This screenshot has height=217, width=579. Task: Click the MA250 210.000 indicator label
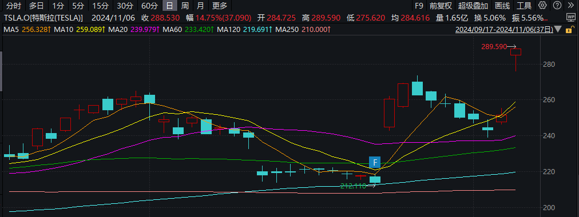(x=303, y=30)
